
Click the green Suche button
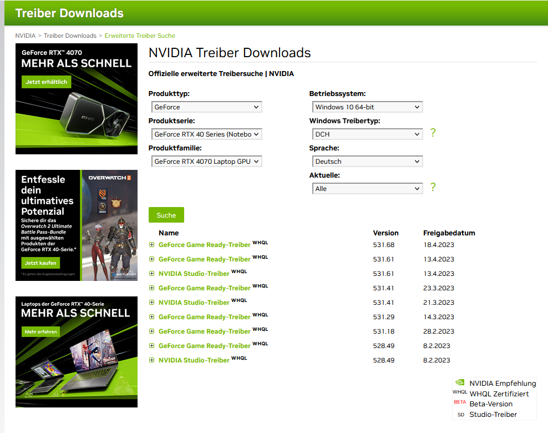pyautogui.click(x=166, y=215)
